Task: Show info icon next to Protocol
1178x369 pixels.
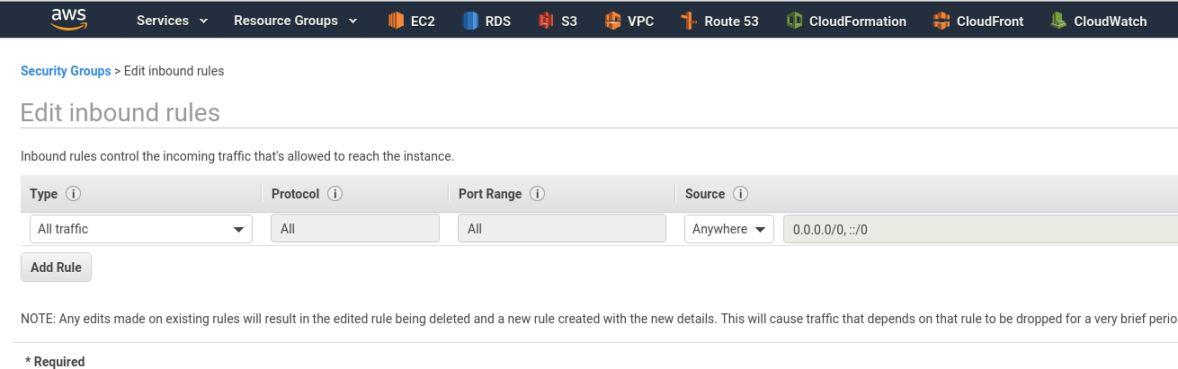Action: 335,194
